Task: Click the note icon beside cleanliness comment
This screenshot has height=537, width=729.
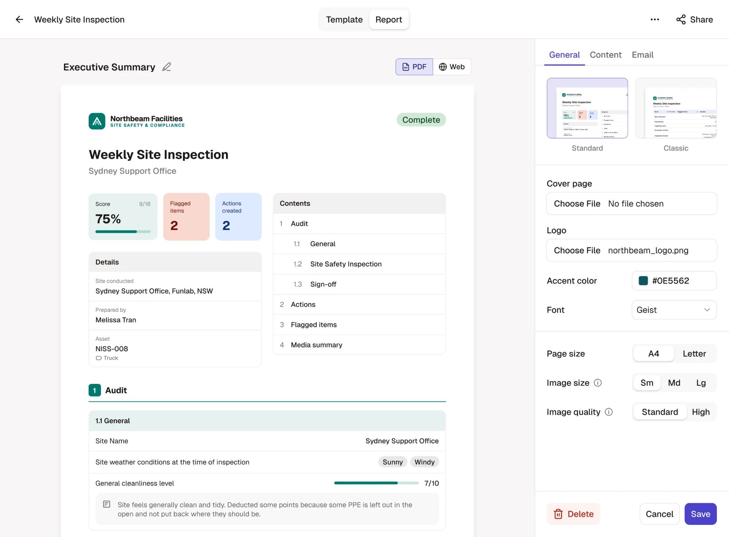Action: click(x=106, y=504)
